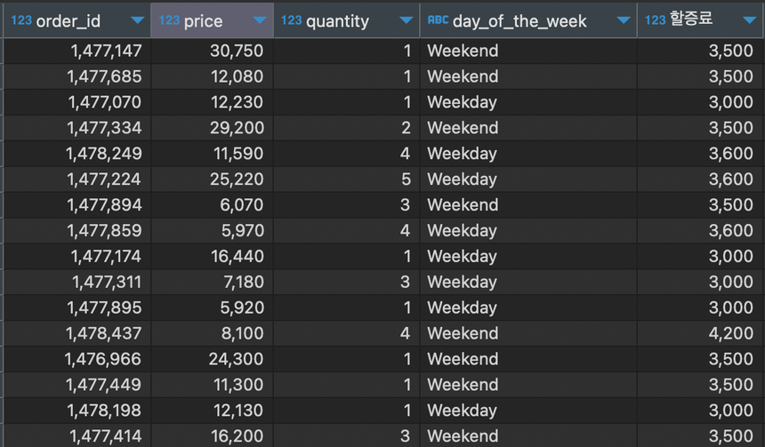Pick Weekend cell in the 1,478,437 row
This screenshot has width=765, height=447.
pyautogui.click(x=528, y=333)
